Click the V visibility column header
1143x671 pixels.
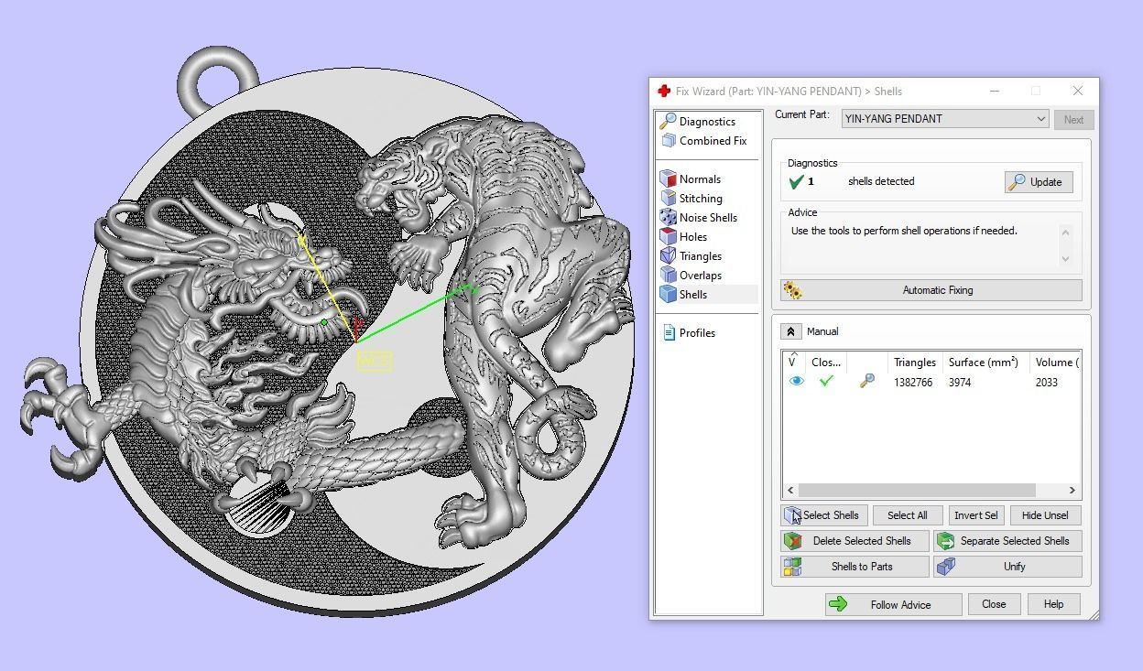click(x=793, y=363)
